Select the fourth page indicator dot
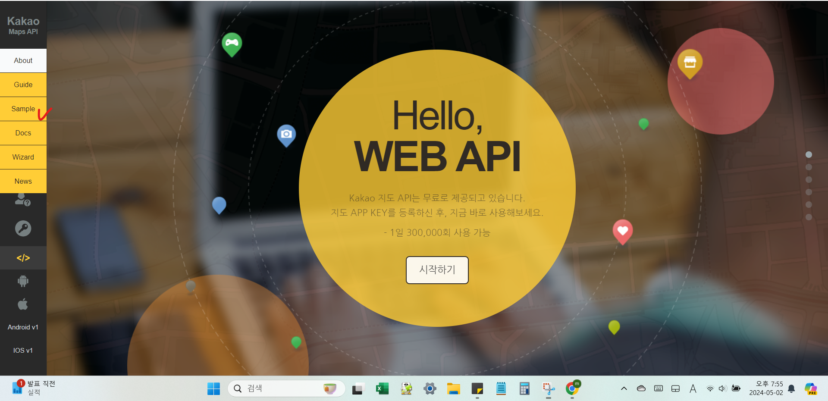Viewport: 828px width, 401px height. click(809, 192)
